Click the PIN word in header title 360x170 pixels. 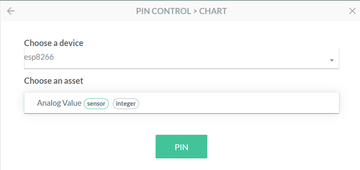[143, 11]
